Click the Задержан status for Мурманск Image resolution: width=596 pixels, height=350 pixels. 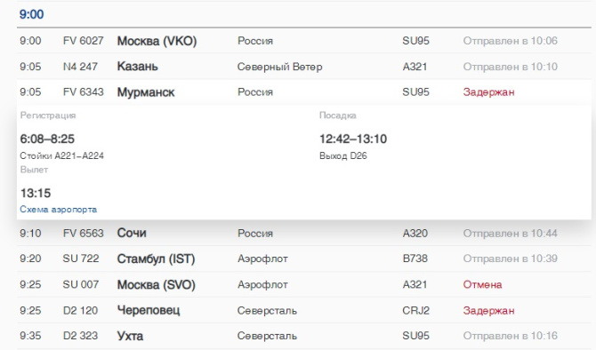489,92
